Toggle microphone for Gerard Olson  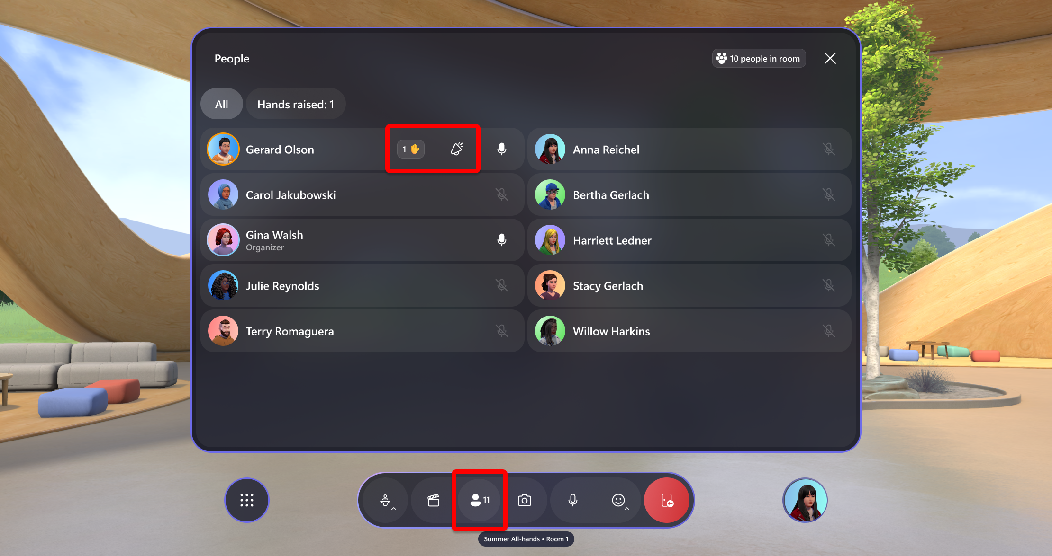(x=502, y=150)
